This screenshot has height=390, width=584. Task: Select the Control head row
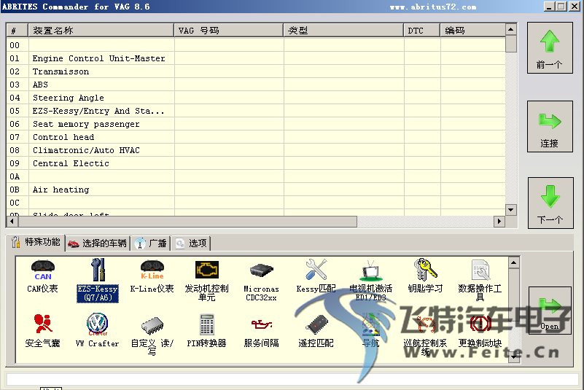[x=256, y=137]
